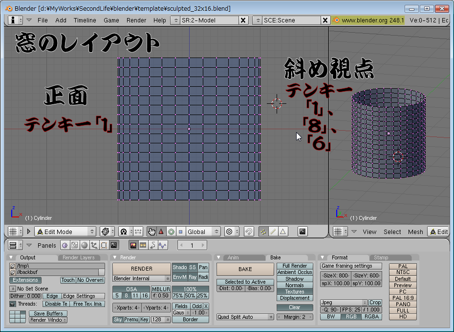This screenshot has height=332, width=454.
Task: Open the 3D view window type selector
Action: (x=15, y=232)
